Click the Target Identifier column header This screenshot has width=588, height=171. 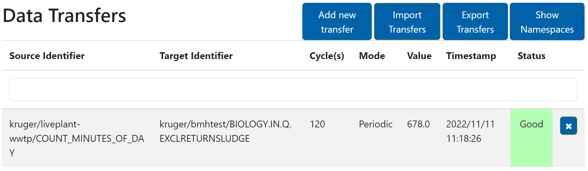[196, 56]
